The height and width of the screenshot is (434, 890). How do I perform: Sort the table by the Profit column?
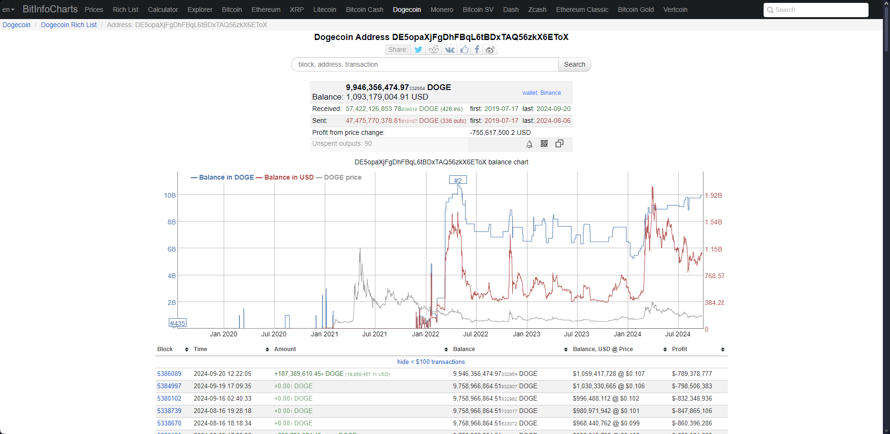[722, 349]
